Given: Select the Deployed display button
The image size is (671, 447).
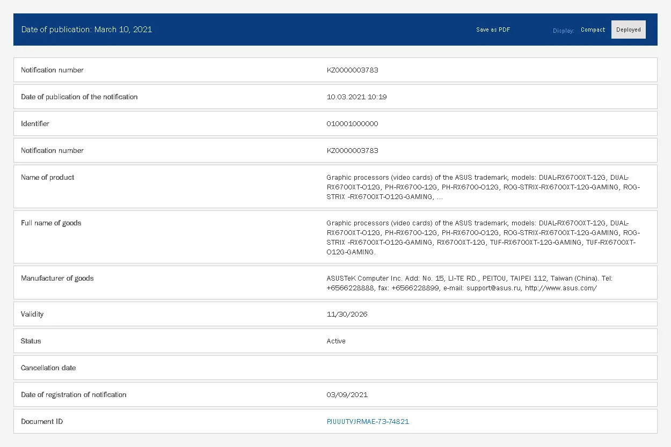Looking at the screenshot, I should (x=629, y=30).
